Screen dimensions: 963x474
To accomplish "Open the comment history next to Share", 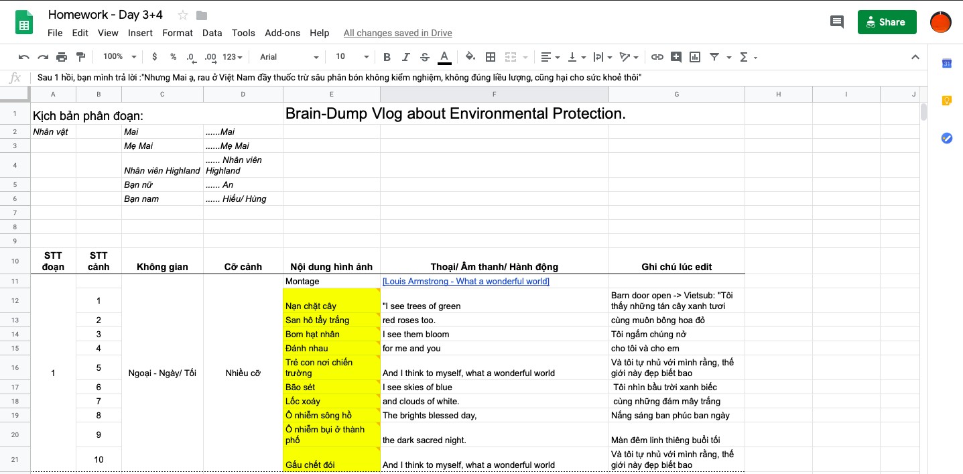I will tap(837, 22).
